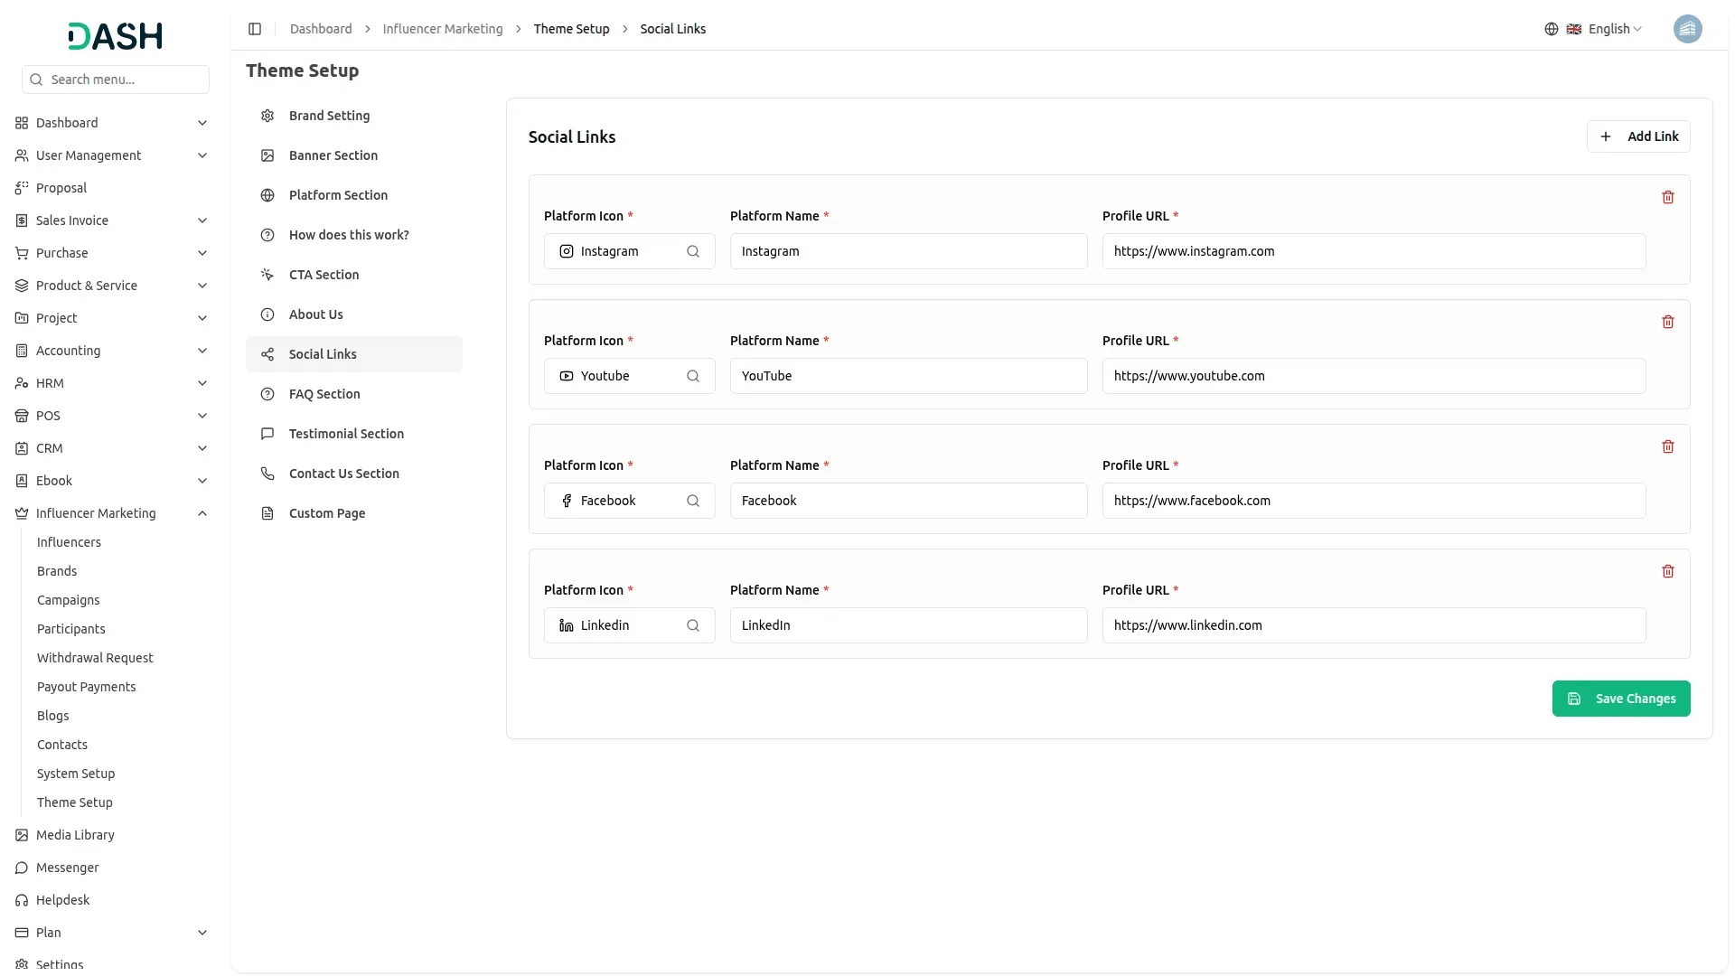Click the user avatar in top right

[1687, 29]
